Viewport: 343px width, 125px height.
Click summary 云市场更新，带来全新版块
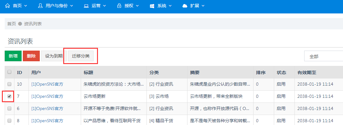(x=216, y=96)
